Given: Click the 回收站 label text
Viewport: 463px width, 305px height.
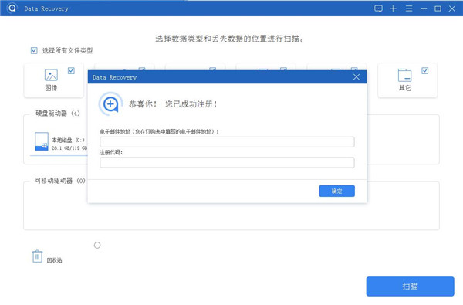Looking at the screenshot, I should 55,260.
